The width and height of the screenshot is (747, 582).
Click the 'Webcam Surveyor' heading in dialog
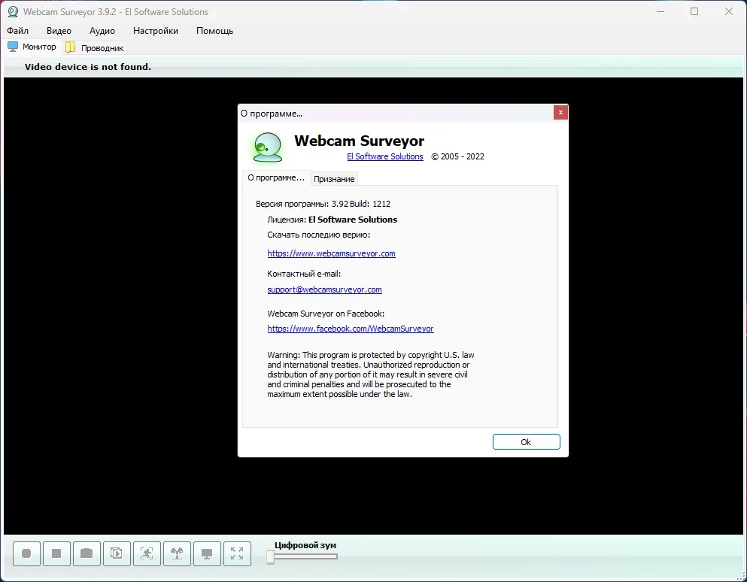tap(359, 141)
